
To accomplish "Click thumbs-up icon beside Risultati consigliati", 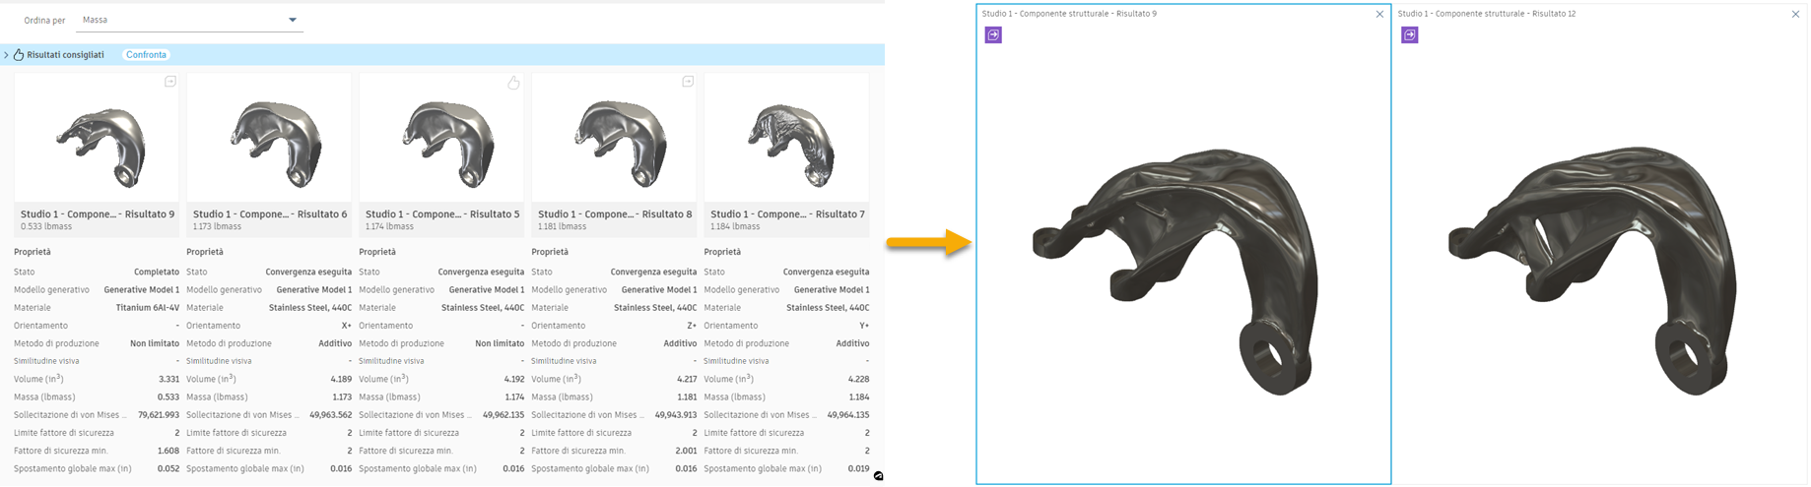I will pos(19,55).
